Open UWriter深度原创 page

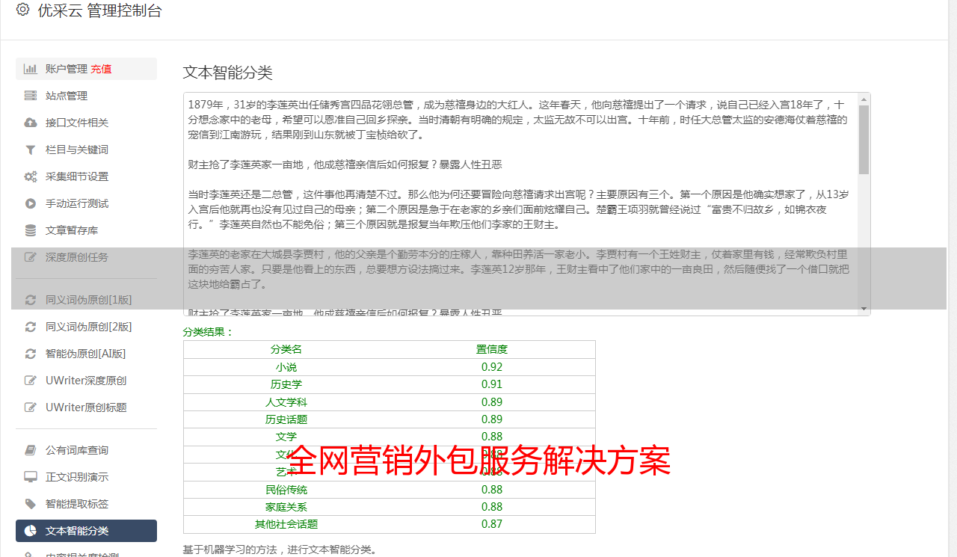[86, 381]
